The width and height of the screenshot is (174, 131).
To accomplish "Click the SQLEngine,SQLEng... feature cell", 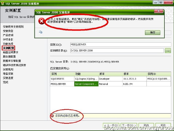I will pyautogui.click(x=86, y=79).
